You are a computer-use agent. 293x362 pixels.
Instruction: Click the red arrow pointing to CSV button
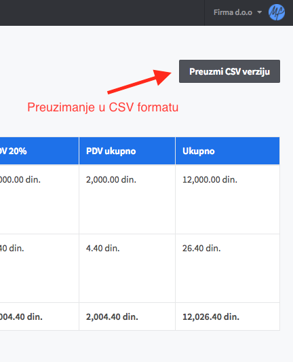(x=139, y=82)
